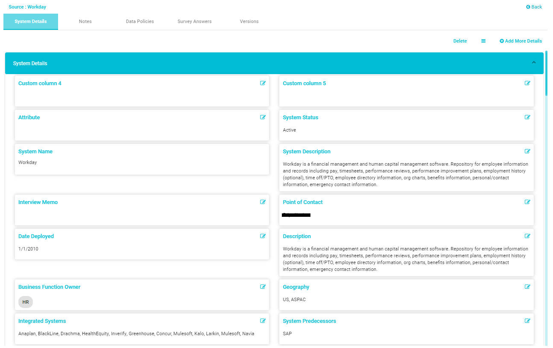Edit the Integrated Systems list

[263, 321]
